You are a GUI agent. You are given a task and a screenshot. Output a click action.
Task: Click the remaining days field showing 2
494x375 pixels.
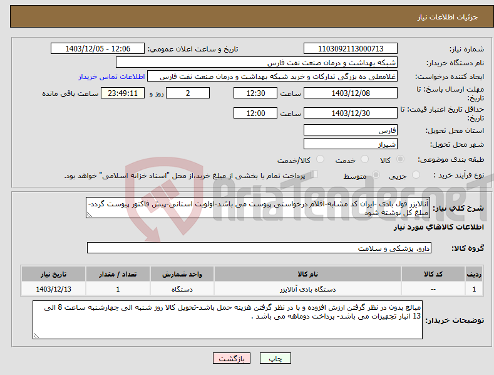pyautogui.click(x=188, y=93)
